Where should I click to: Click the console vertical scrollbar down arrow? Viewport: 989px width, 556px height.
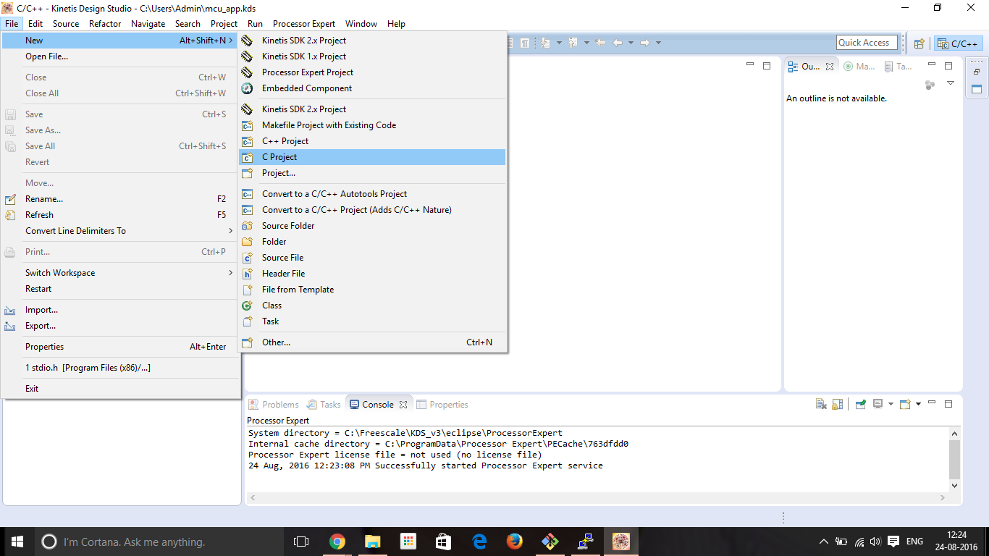click(x=954, y=486)
